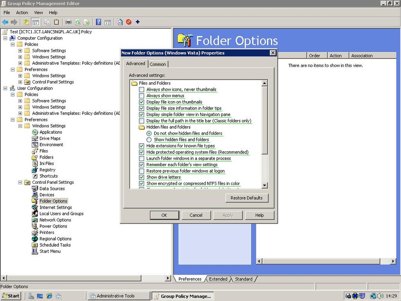The width and height of the screenshot is (401, 301).
Task: Select Power Options item
Action: (53, 226)
